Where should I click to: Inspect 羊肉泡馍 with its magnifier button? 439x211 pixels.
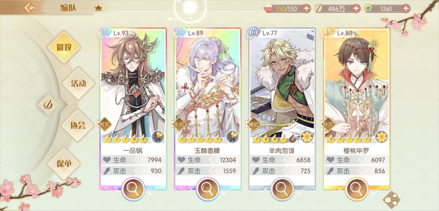tap(282, 189)
